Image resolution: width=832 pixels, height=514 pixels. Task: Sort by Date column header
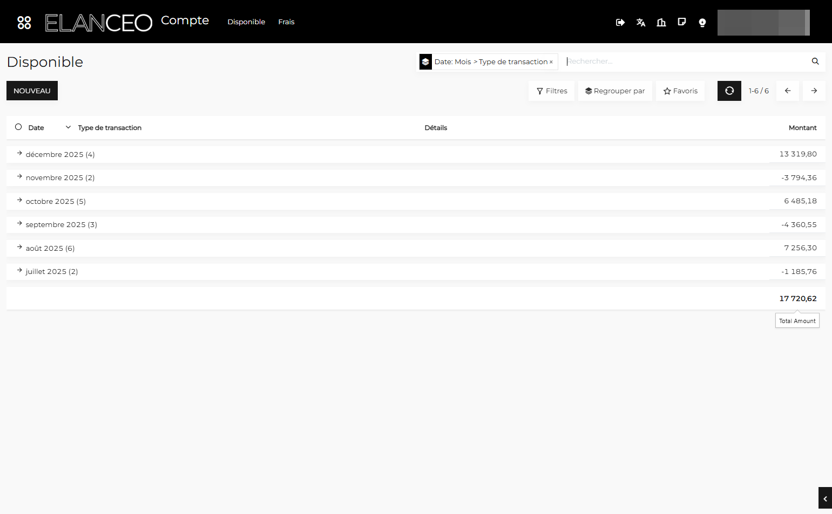coord(36,128)
